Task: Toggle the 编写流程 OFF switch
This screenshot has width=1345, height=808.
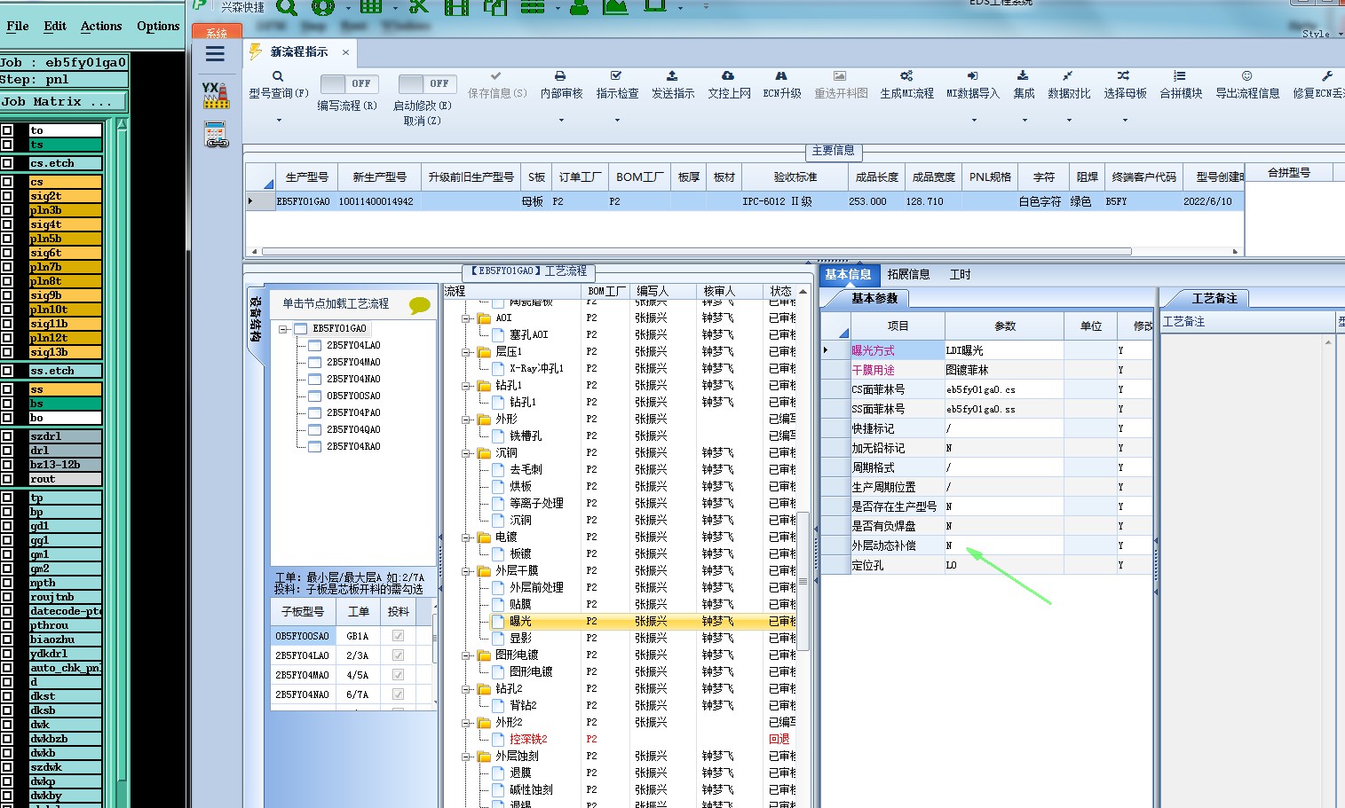Action: (x=349, y=84)
